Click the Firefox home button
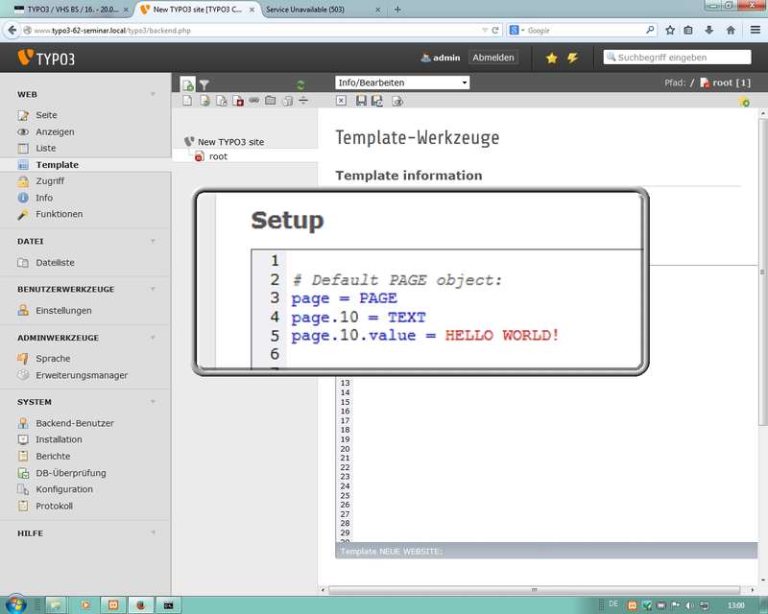This screenshot has height=614, width=768. [x=730, y=30]
